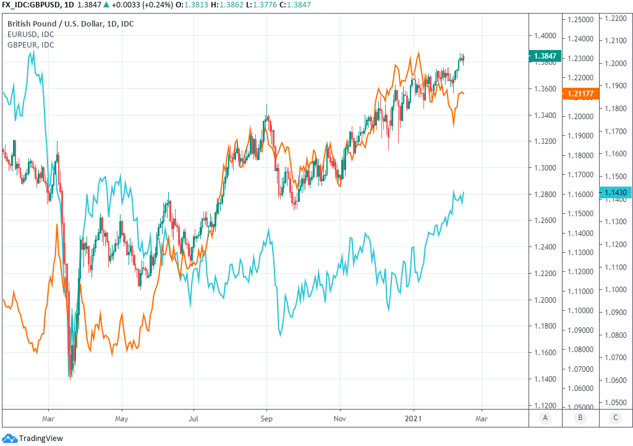Image resolution: width=633 pixels, height=446 pixels.
Task: Click the 2021 marker on time axis
Action: point(413,418)
